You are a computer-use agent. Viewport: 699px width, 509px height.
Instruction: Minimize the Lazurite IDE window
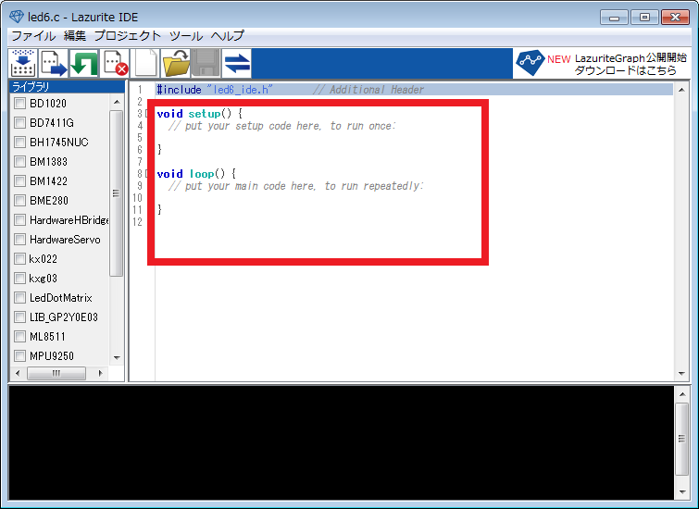coord(614,18)
